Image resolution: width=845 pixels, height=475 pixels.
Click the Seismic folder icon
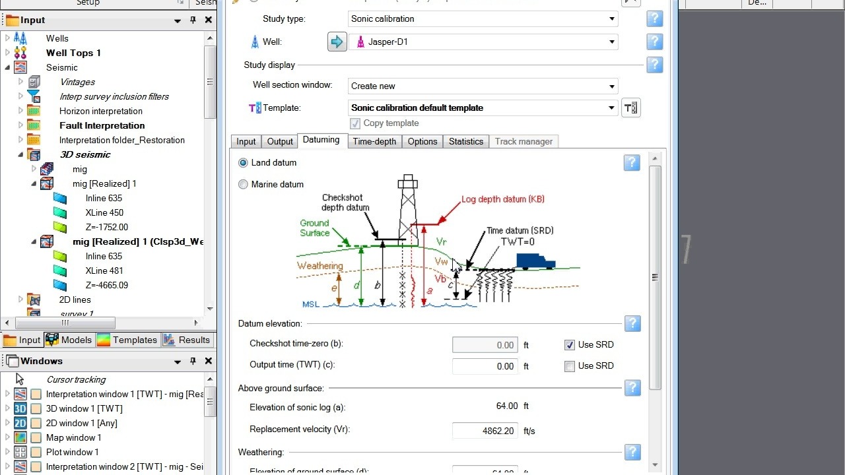coord(20,67)
